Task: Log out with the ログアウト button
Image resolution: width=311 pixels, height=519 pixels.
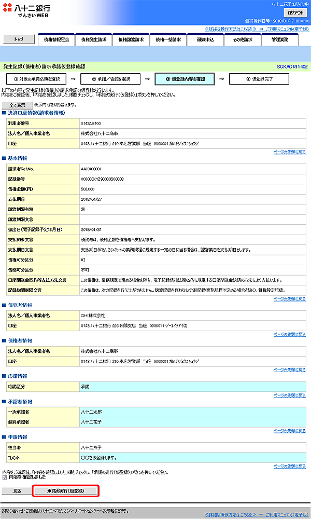Action: point(295,12)
